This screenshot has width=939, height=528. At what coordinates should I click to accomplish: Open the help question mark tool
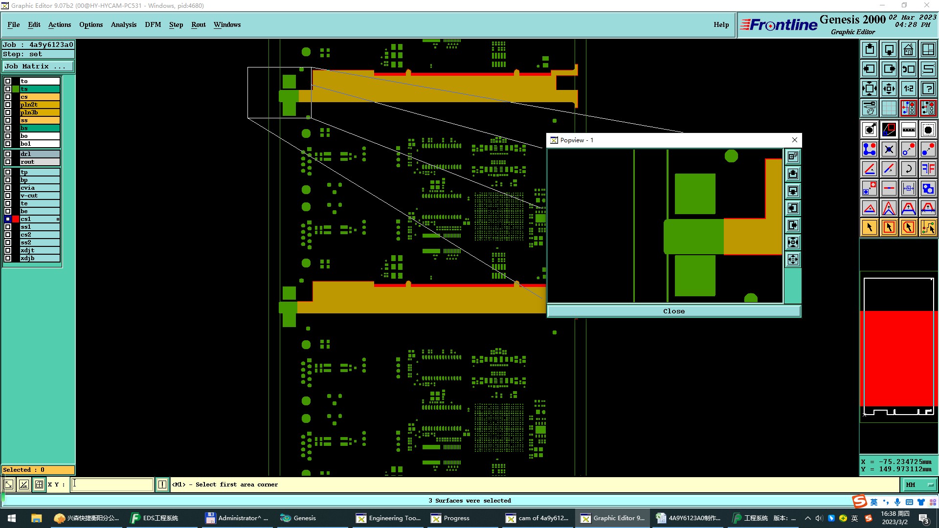click(x=928, y=88)
